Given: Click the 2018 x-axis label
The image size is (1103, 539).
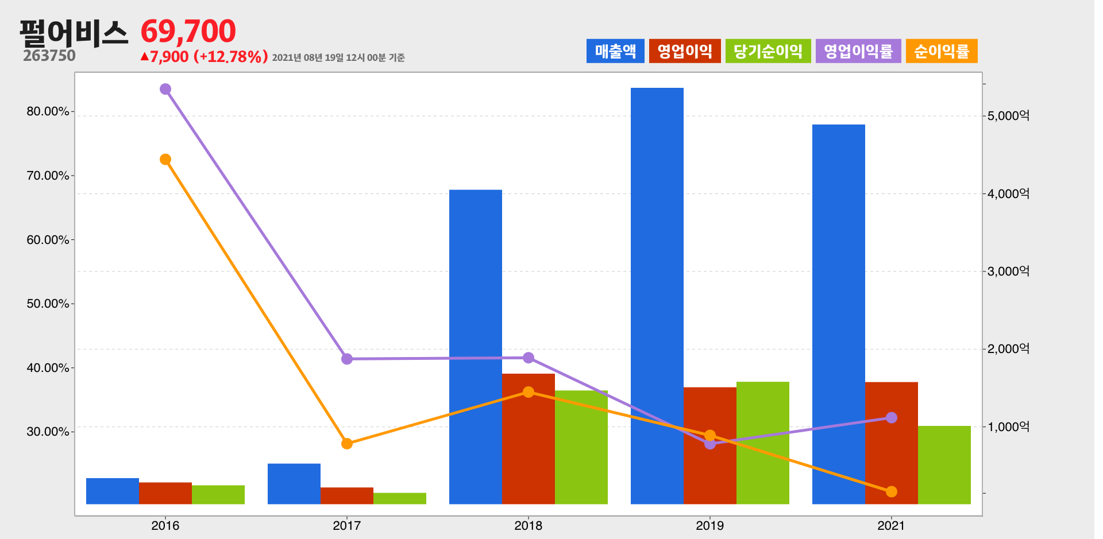Looking at the screenshot, I should pos(529,525).
